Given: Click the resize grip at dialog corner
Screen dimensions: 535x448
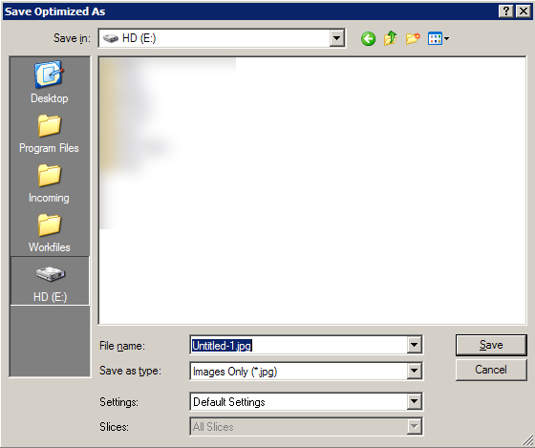Looking at the screenshot, I should (528, 440).
